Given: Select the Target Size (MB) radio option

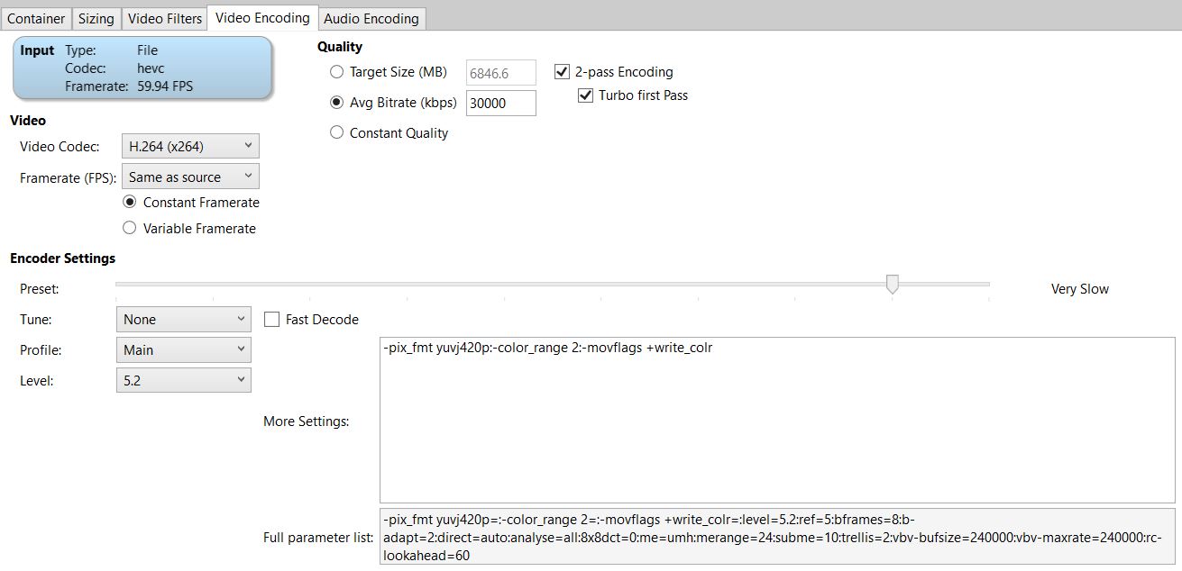Looking at the screenshot, I should coord(337,72).
